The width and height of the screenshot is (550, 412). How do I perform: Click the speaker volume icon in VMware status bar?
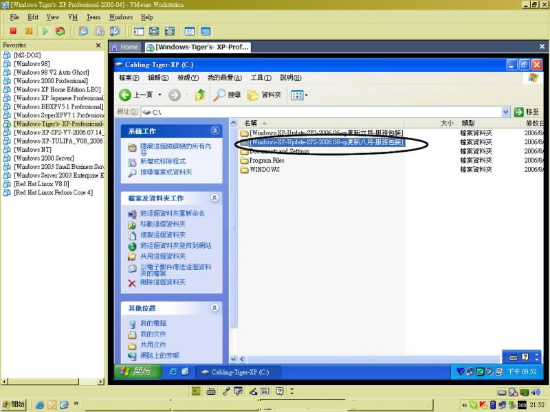point(536,392)
